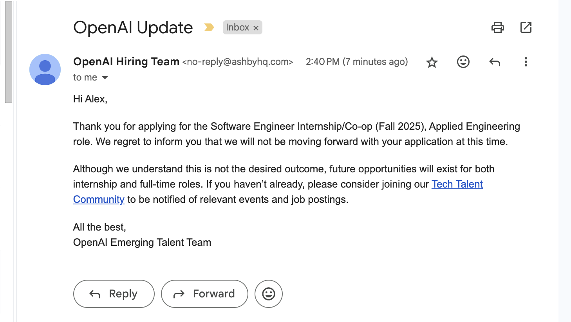Click the sender's profile avatar
The width and height of the screenshot is (571, 322).
[45, 70]
